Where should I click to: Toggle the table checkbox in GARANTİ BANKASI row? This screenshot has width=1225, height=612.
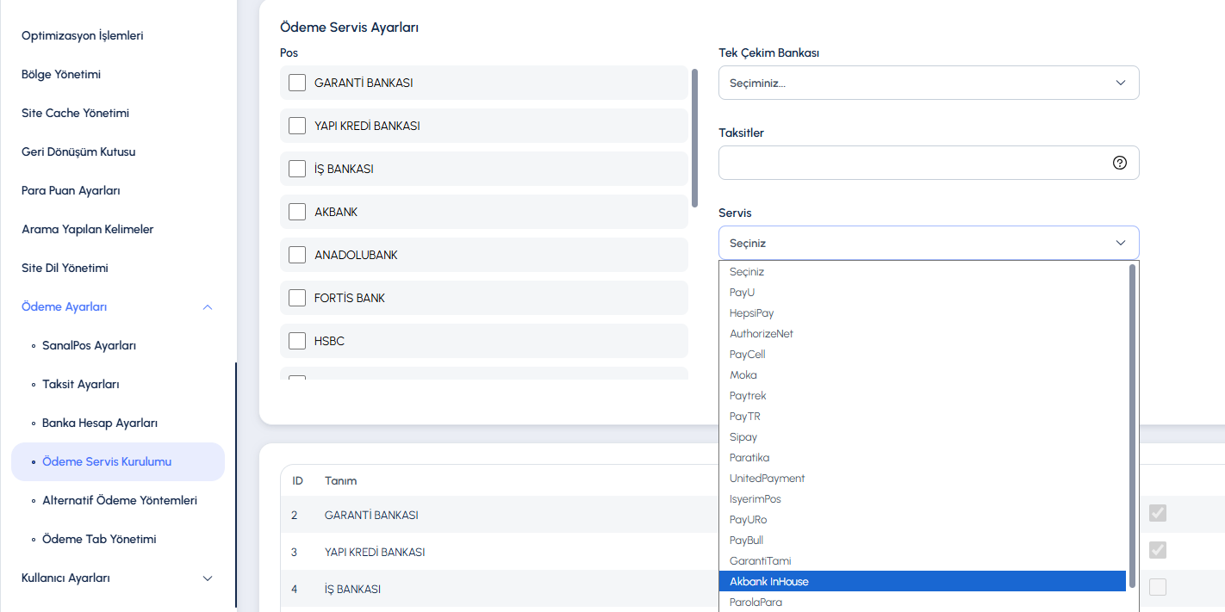[x=1158, y=513]
